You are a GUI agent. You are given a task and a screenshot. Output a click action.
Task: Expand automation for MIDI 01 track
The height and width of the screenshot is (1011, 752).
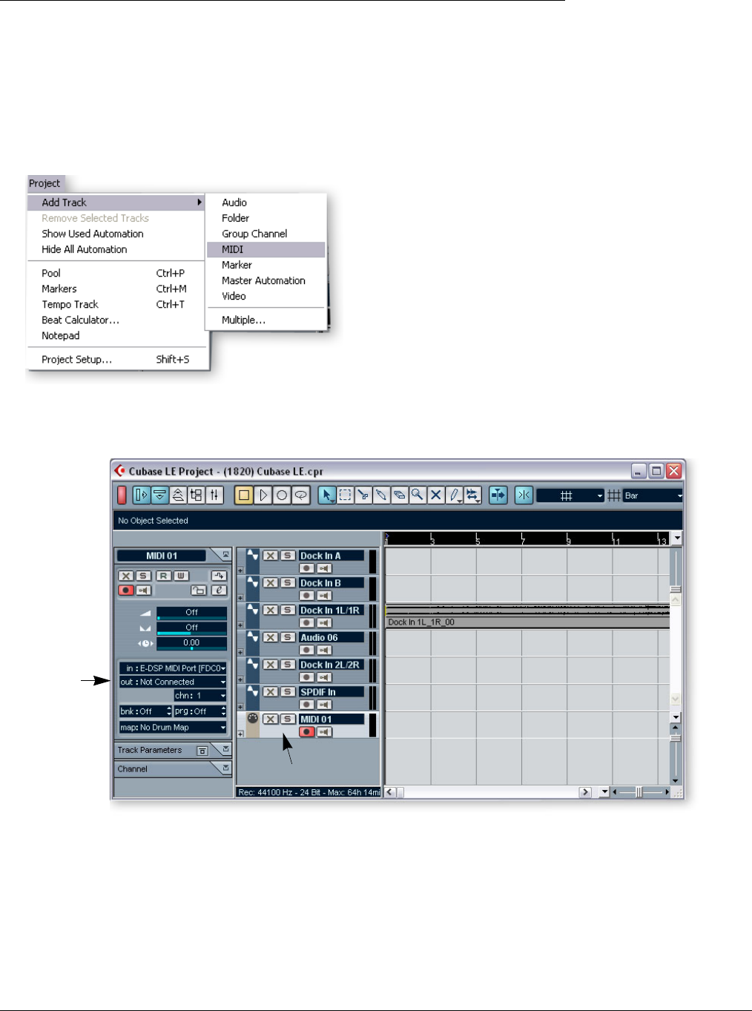[240, 734]
